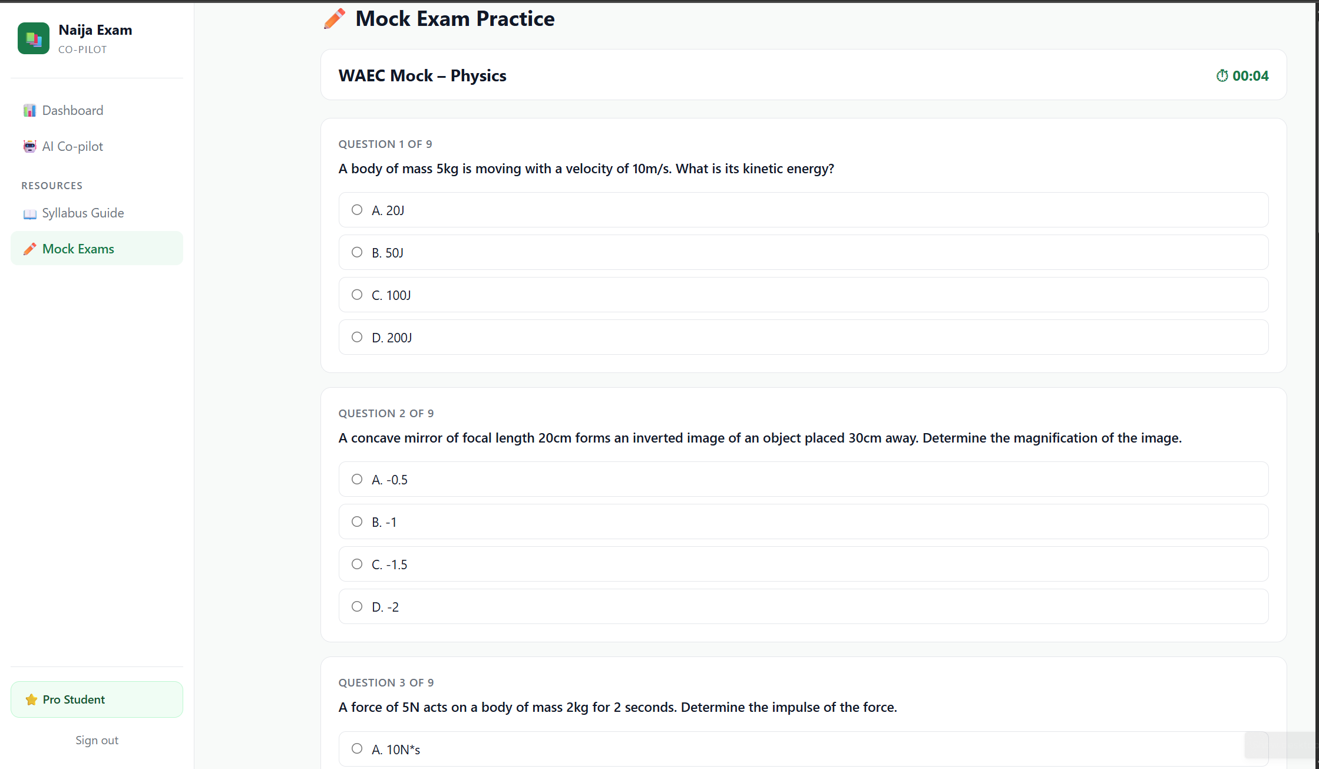The width and height of the screenshot is (1319, 769).
Task: Pick answer A. 10N*s for question 3
Action: click(x=357, y=748)
